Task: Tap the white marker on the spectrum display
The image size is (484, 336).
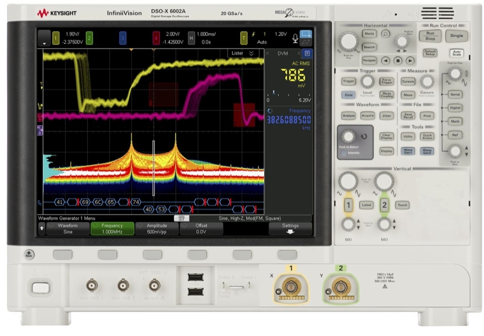Action: [x=153, y=169]
